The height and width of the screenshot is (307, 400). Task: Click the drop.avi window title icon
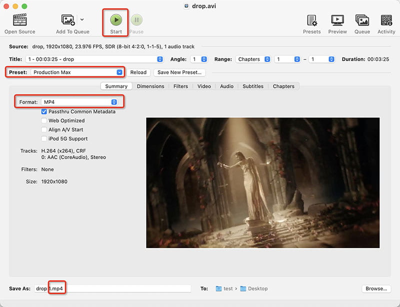(186, 6)
